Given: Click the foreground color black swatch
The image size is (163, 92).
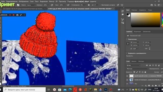Looking at the screenshot, I should click(127, 14).
